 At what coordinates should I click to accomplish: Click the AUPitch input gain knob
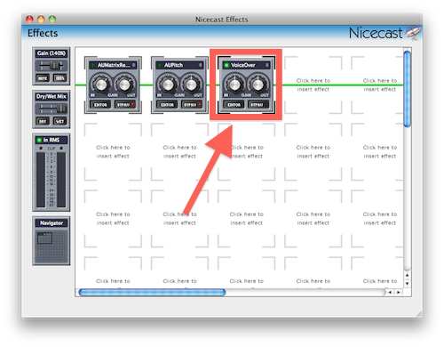click(168, 85)
